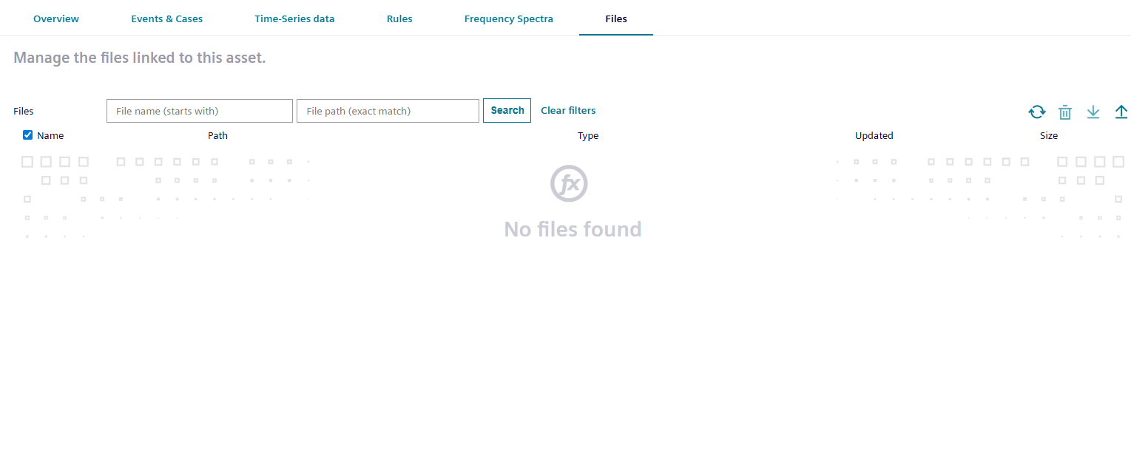This screenshot has width=1131, height=473.
Task: Click the Path column header
Action: tap(217, 136)
